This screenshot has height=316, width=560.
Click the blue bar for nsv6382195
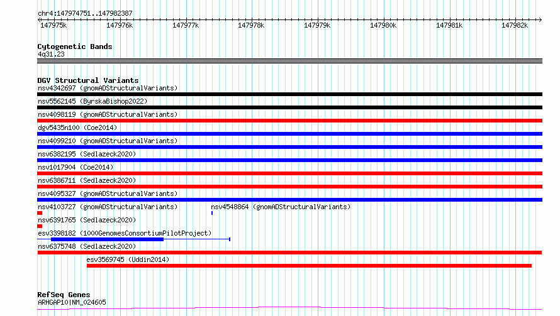[289, 160]
